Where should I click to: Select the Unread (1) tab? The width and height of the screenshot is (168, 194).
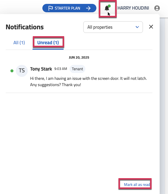[x=48, y=43]
